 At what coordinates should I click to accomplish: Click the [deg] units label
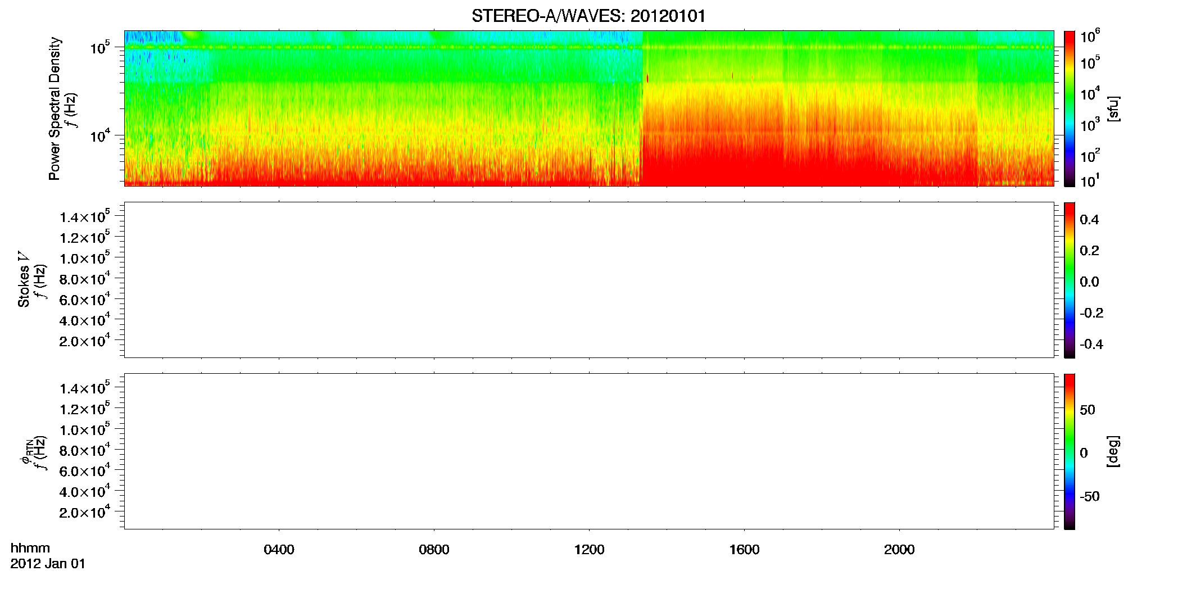tap(1113, 451)
